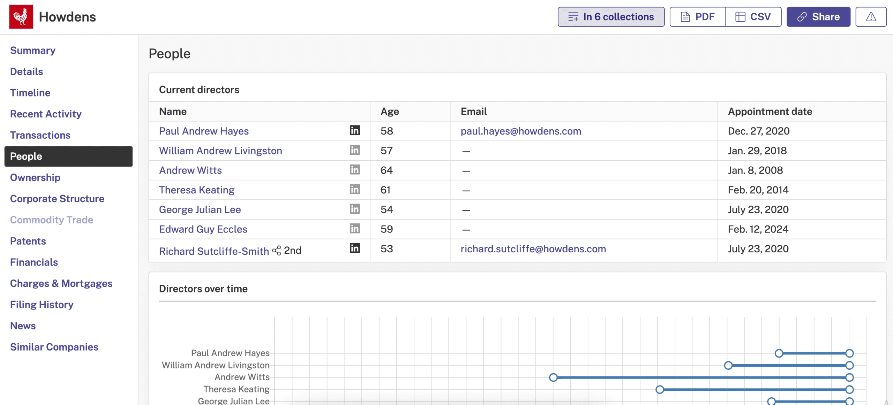This screenshot has width=893, height=405.
Task: Open Edward Guy Eccles LinkedIn icon
Action: pyautogui.click(x=354, y=229)
